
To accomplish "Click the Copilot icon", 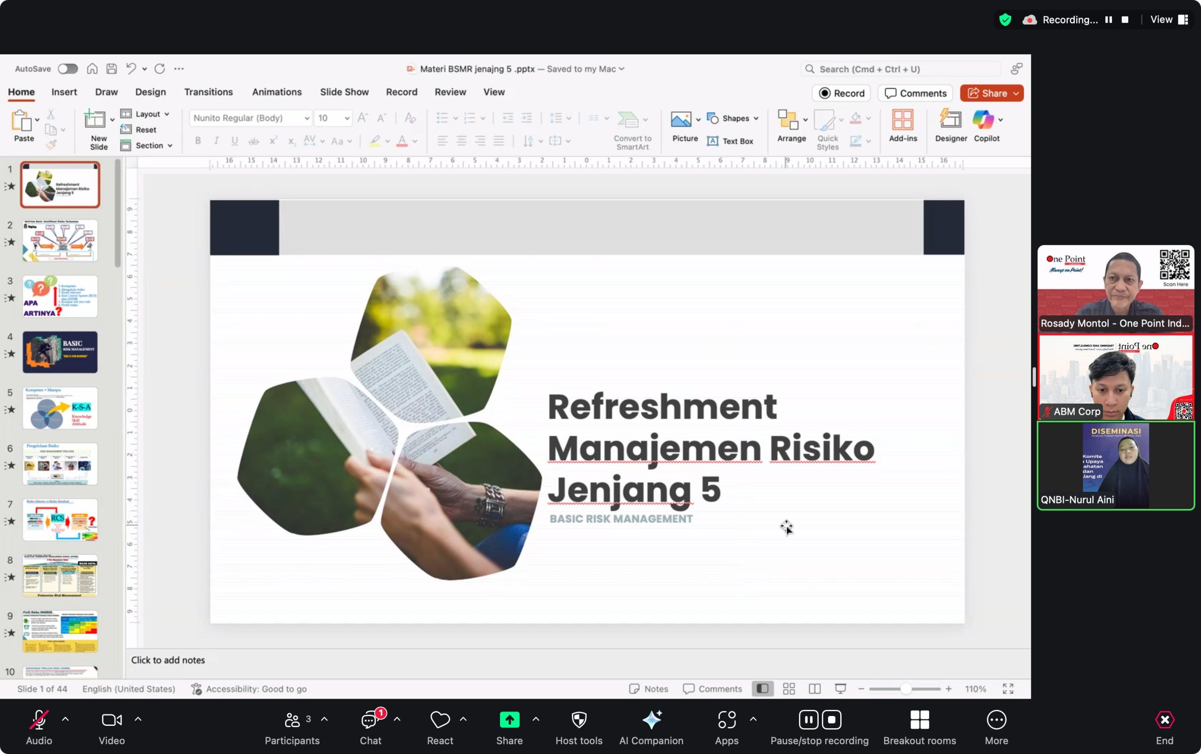I will (983, 120).
